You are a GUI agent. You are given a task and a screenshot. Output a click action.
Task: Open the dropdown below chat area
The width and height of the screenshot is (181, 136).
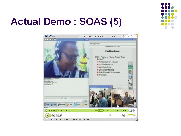(66, 98)
